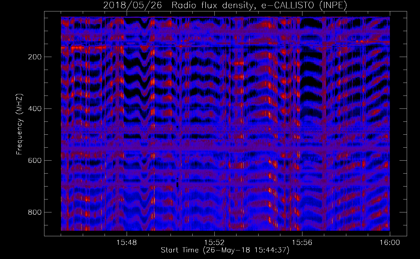Click the plot title '2018/05/26 Radio flux density'
Viewport: 420px width, 259px height.
(x=225, y=5)
